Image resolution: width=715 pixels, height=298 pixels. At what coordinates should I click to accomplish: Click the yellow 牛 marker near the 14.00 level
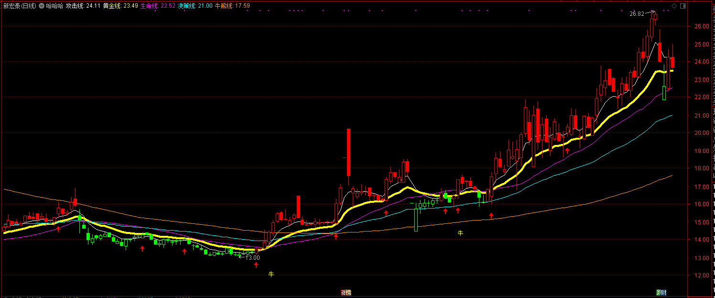tap(461, 233)
